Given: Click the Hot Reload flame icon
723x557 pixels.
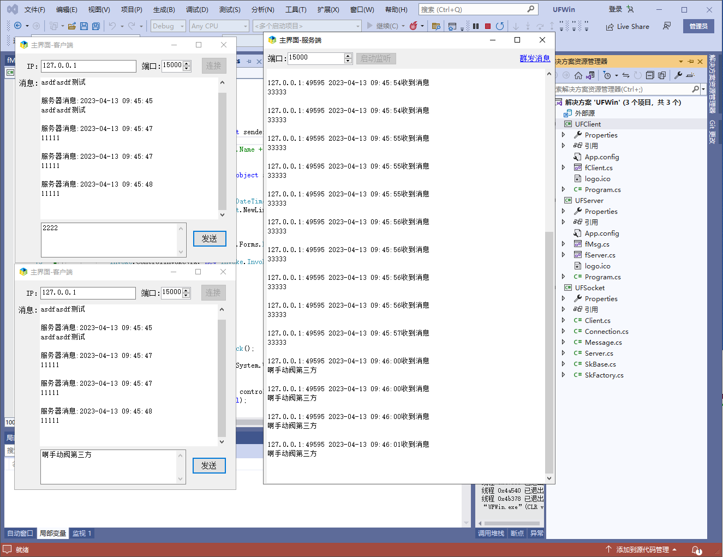Looking at the screenshot, I should coord(413,26).
